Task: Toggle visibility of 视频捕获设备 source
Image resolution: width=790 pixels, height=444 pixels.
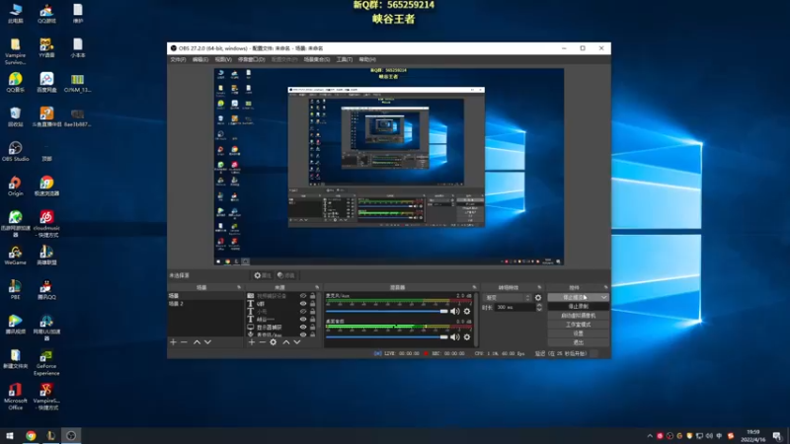Action: coord(303,296)
